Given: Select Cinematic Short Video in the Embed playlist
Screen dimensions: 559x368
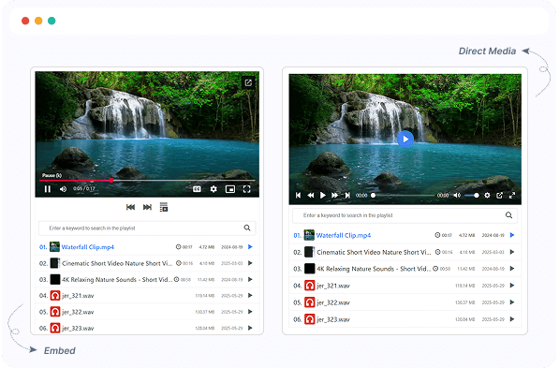Looking at the screenshot, I should coord(117,263).
